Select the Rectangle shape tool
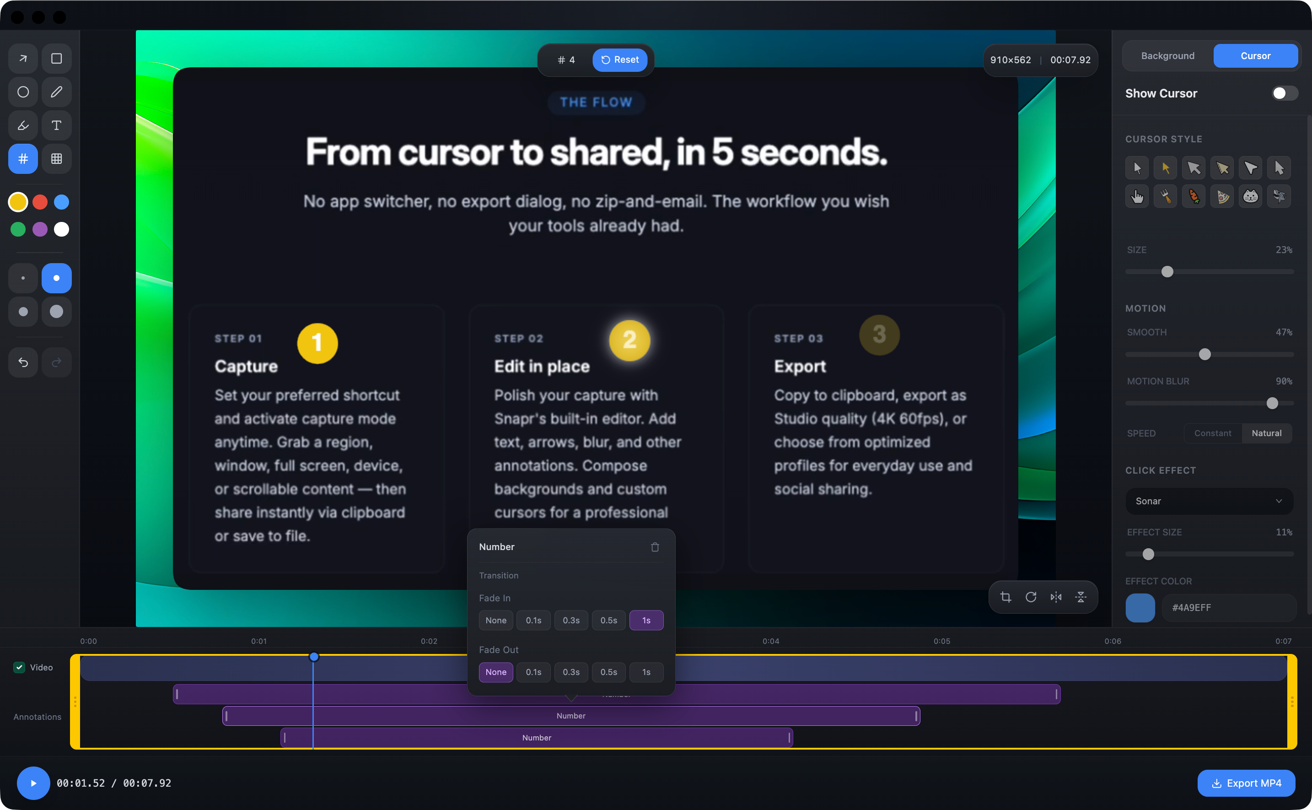Image resolution: width=1312 pixels, height=810 pixels. [x=56, y=59]
